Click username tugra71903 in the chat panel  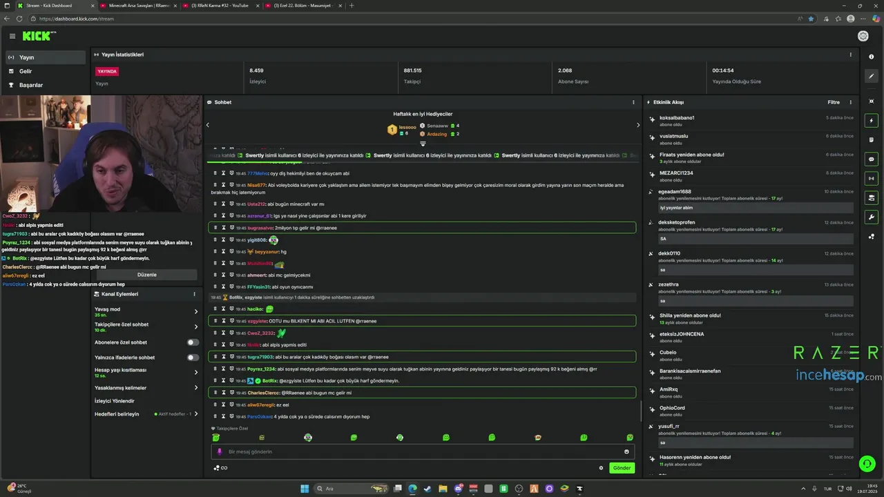point(260,357)
